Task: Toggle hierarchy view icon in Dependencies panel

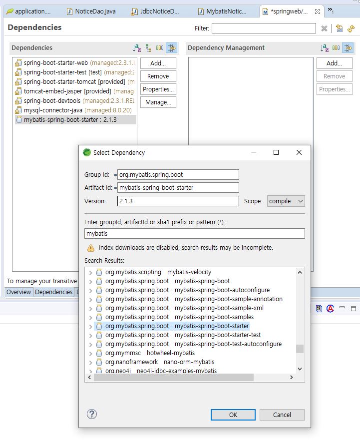Action: click(x=148, y=48)
